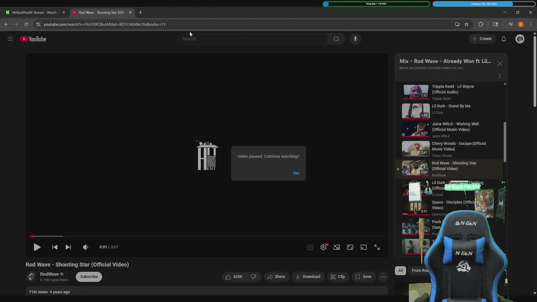
Task: Share the video
Action: (x=276, y=276)
